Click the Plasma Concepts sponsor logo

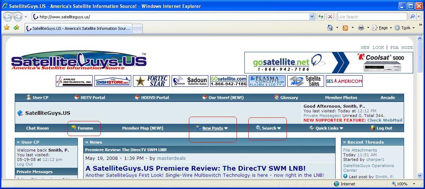[x=267, y=81]
